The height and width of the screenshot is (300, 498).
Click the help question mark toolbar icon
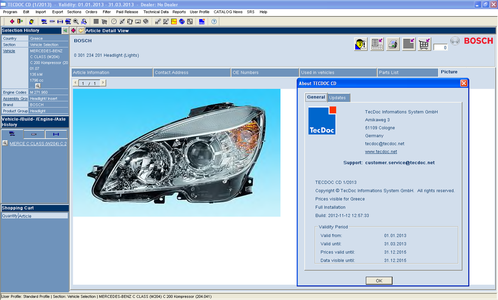click(214, 21)
